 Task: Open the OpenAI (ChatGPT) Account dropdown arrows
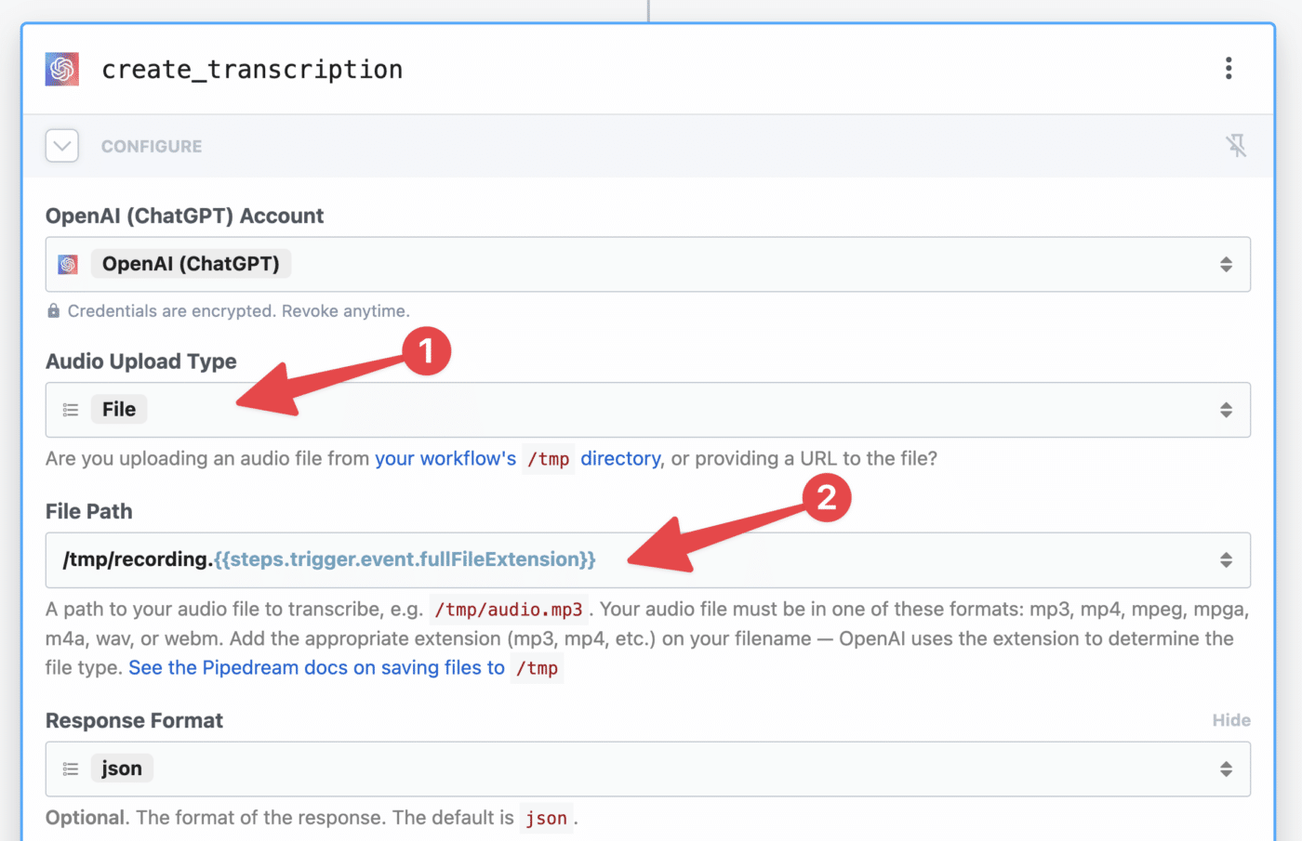pos(1226,265)
